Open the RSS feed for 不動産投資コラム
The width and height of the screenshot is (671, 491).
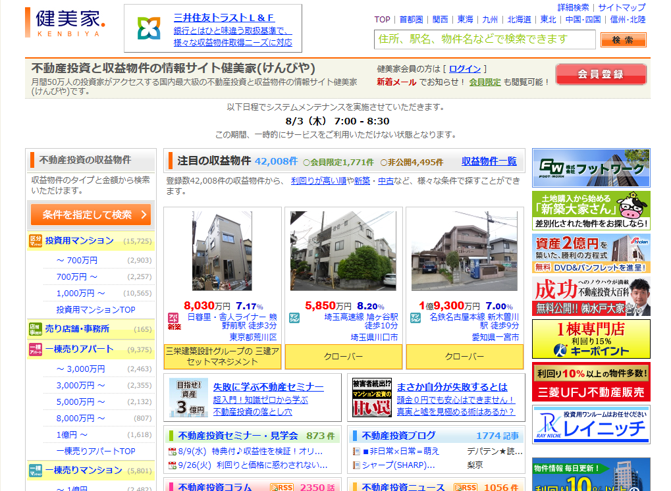[x=281, y=487]
